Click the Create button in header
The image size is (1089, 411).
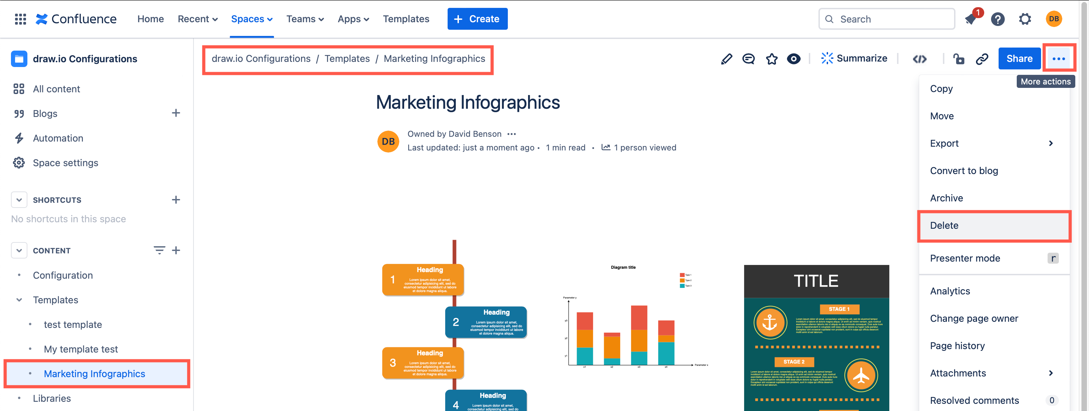pyautogui.click(x=478, y=19)
